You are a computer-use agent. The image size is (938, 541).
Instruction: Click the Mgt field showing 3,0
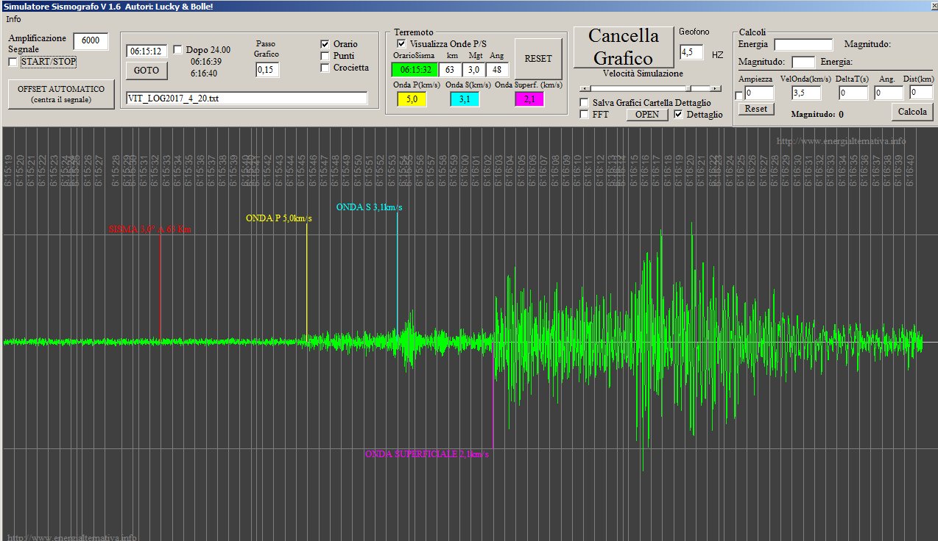[x=474, y=70]
